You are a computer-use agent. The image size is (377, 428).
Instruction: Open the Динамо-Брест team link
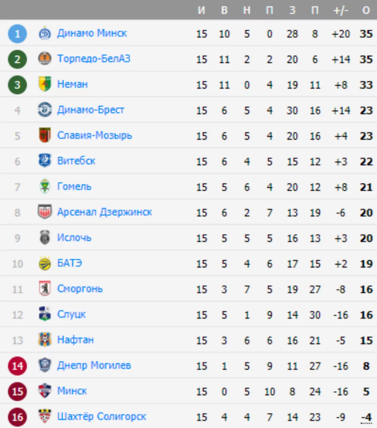[x=91, y=110]
